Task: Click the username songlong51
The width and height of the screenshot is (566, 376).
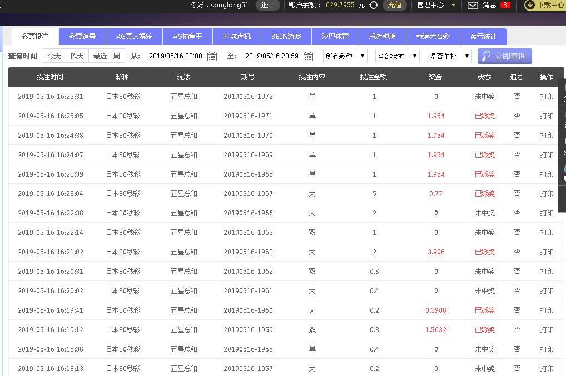Action: tap(230, 5)
